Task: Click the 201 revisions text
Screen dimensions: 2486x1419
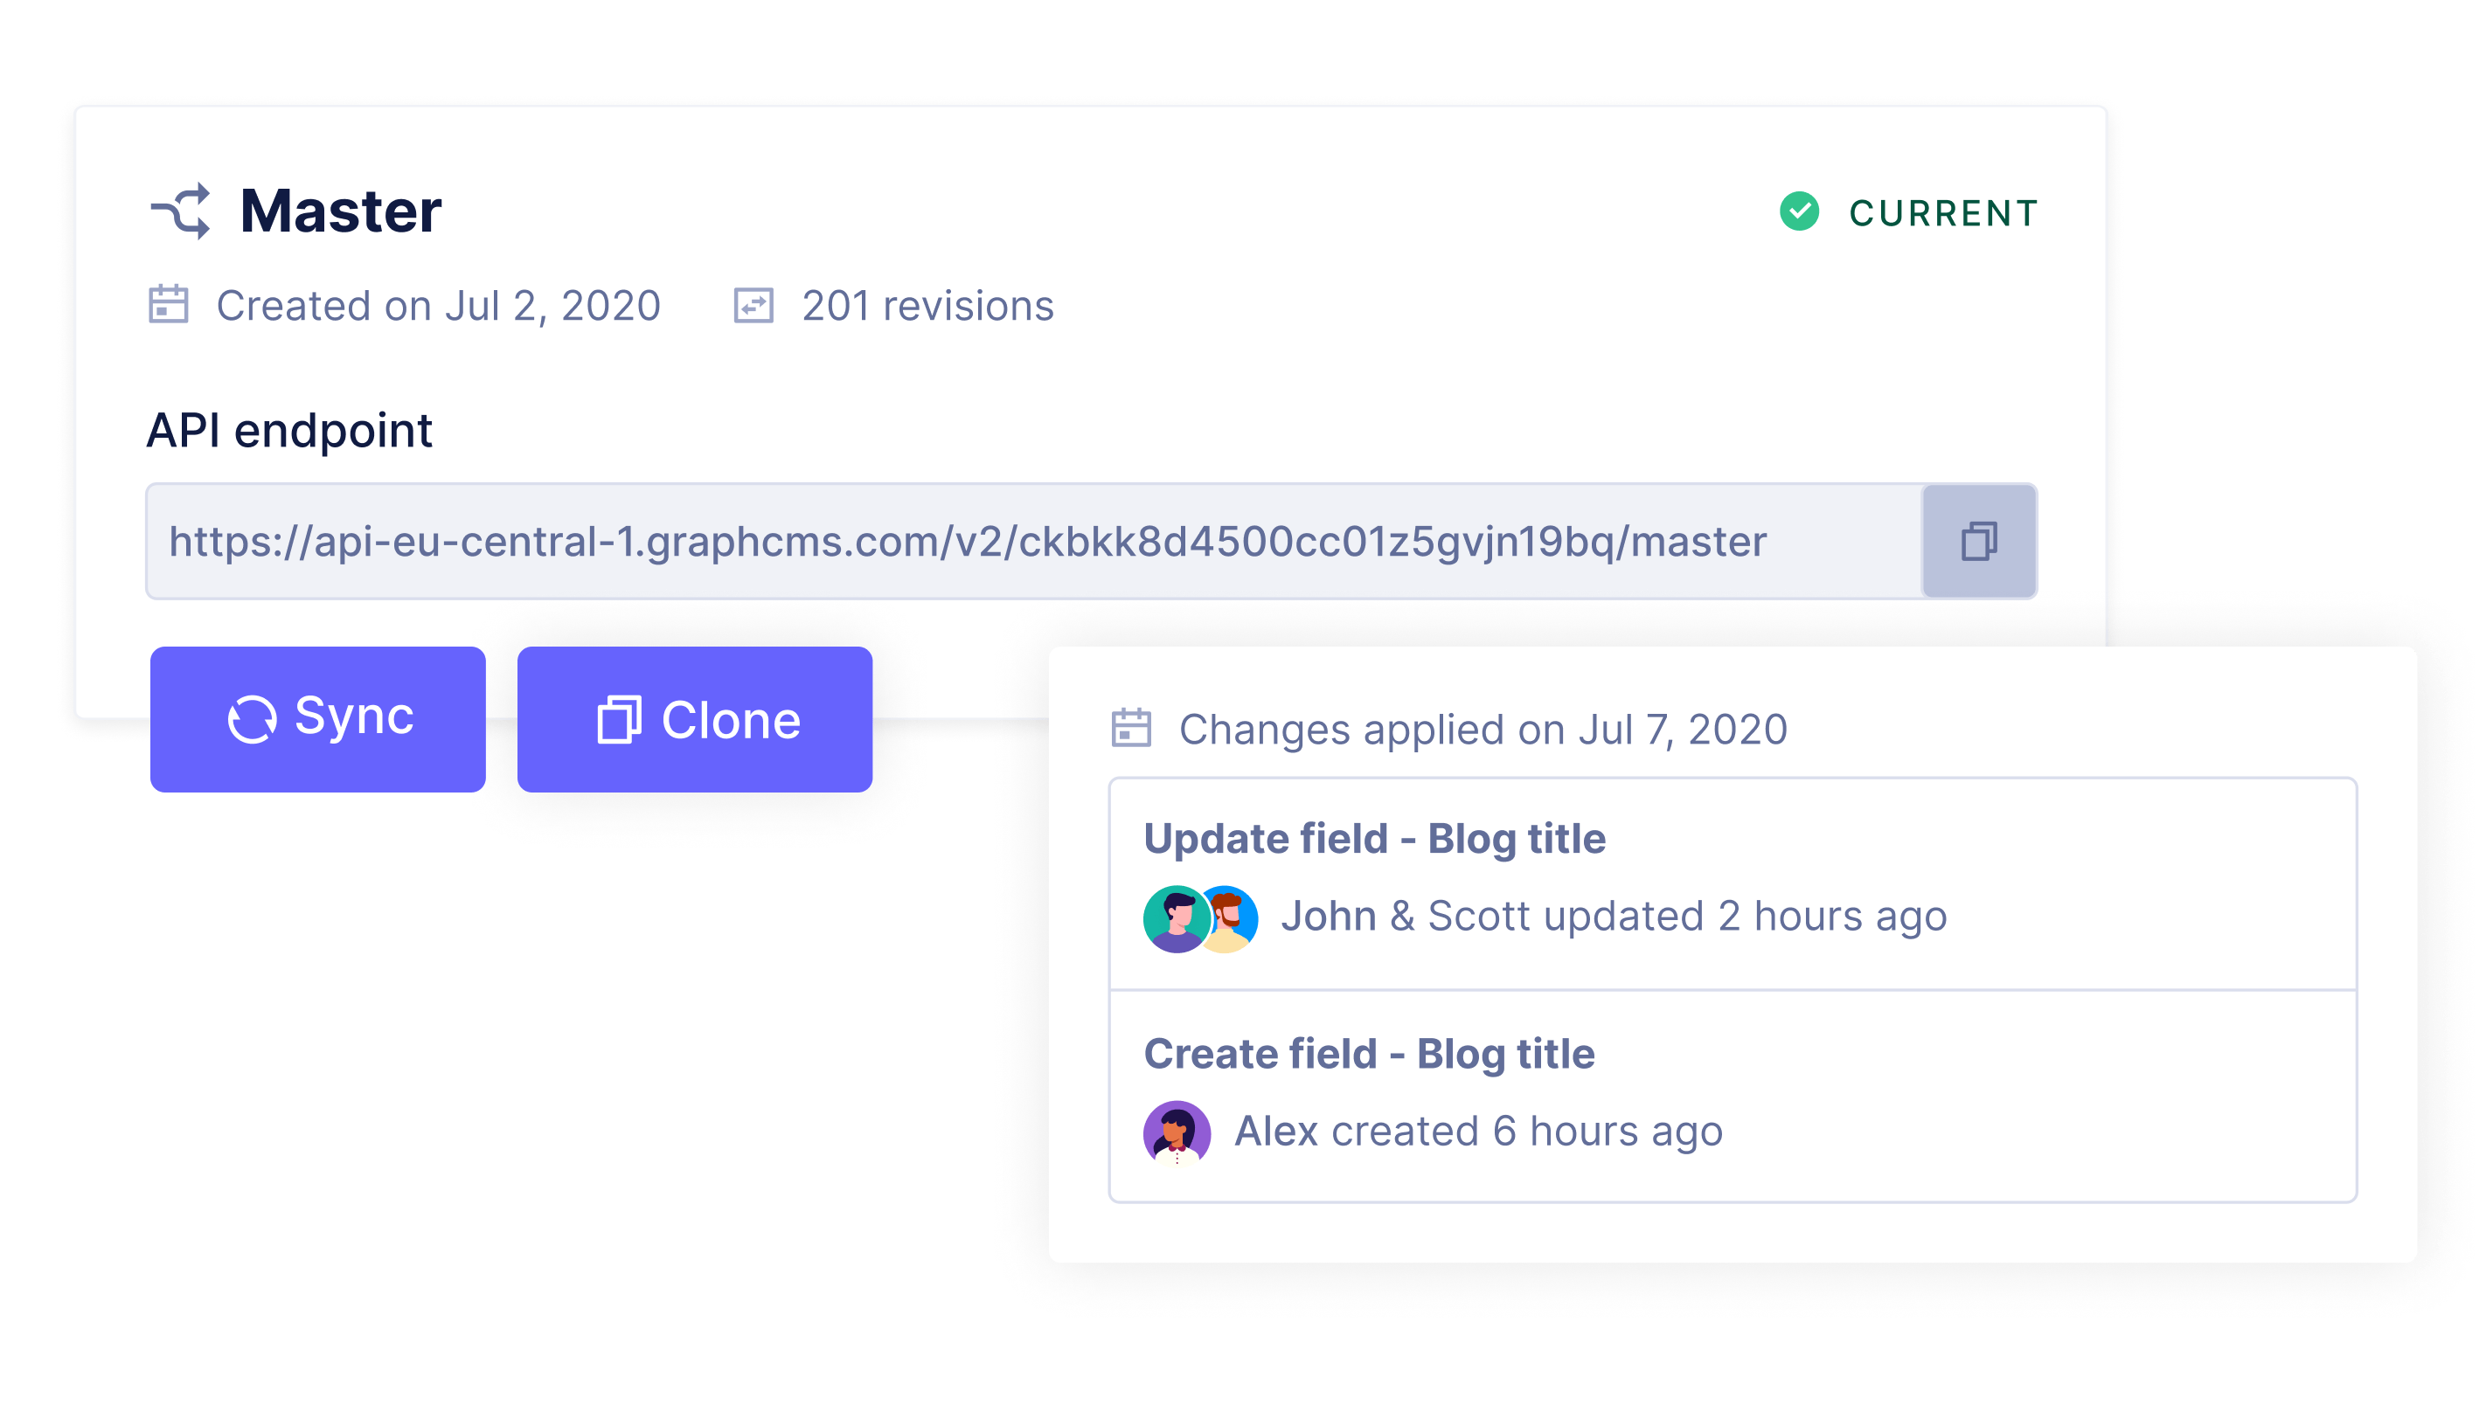Action: 927,306
